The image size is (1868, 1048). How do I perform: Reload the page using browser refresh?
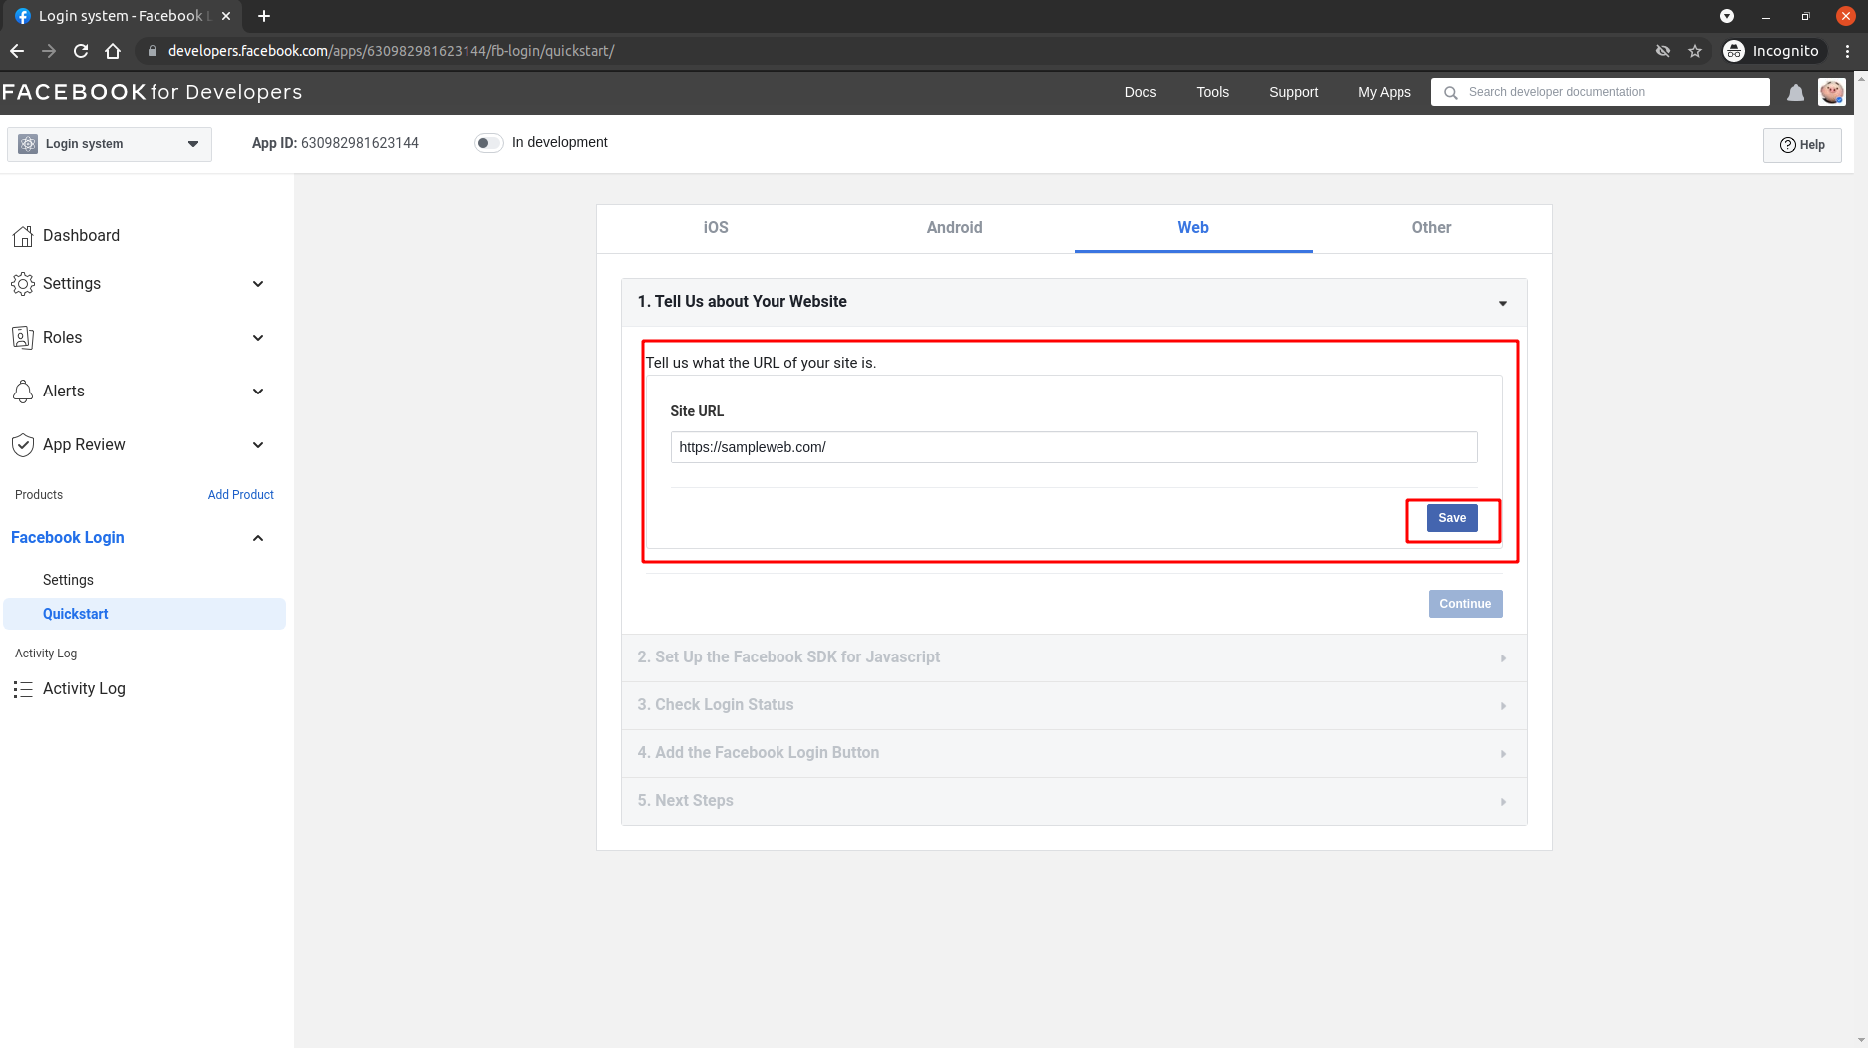click(x=81, y=51)
